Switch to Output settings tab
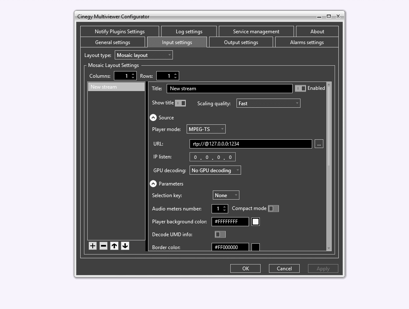This screenshot has width=409, height=309. click(x=241, y=42)
